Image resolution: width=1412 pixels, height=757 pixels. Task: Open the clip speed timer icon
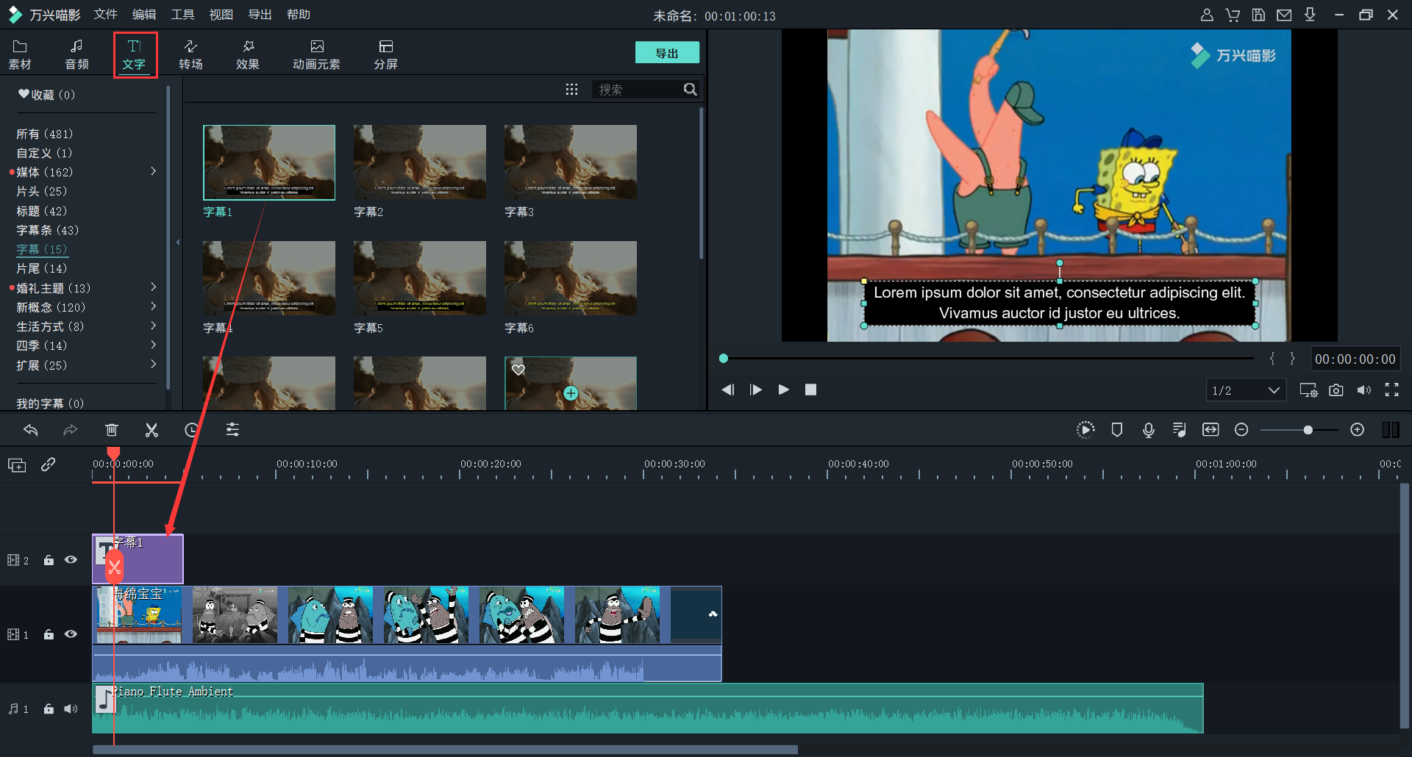(191, 430)
